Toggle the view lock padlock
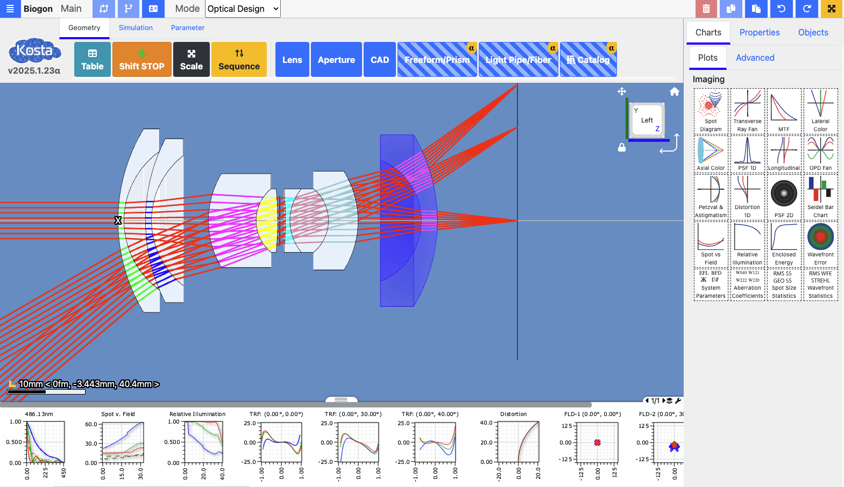Screen dimensions: 844x487 click(x=622, y=147)
